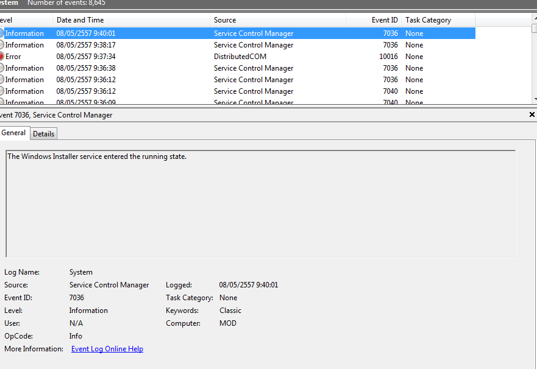This screenshot has height=369, width=537.
Task: Click the Information icon on the 9:38:17 event
Action: (1, 45)
